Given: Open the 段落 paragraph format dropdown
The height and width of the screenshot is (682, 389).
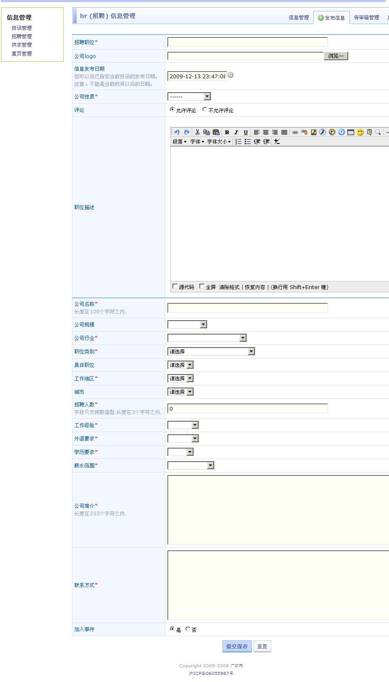Looking at the screenshot, I should (180, 142).
